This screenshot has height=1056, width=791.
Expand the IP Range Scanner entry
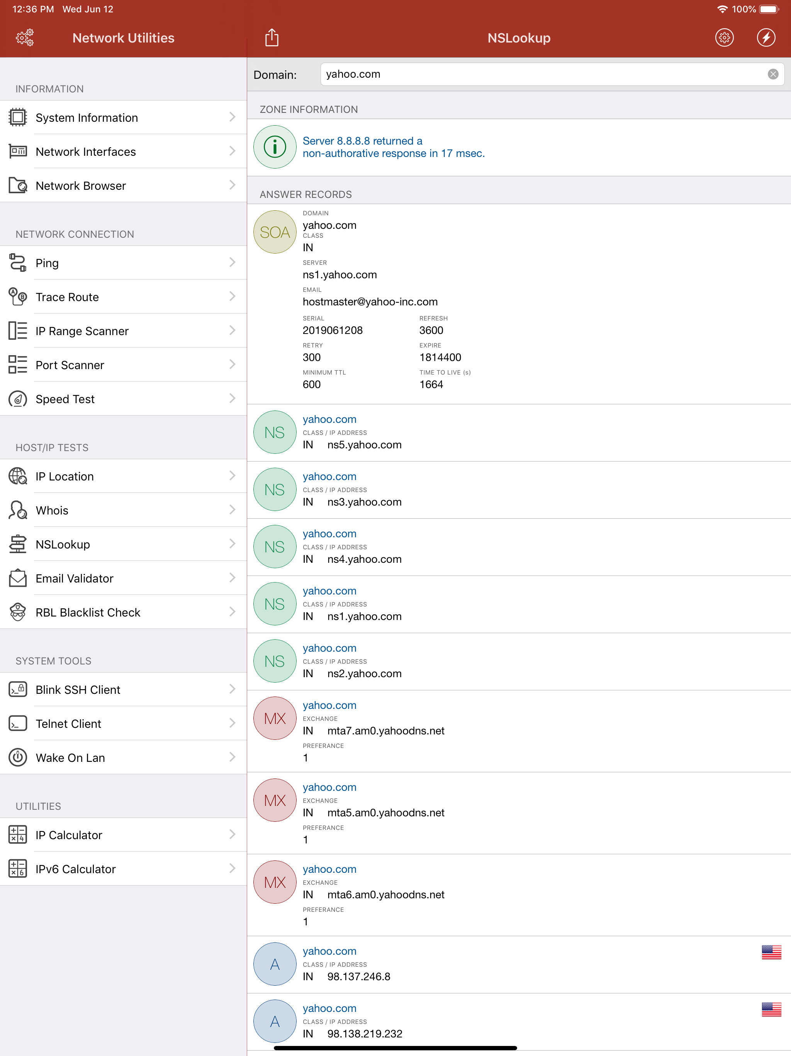(232, 330)
